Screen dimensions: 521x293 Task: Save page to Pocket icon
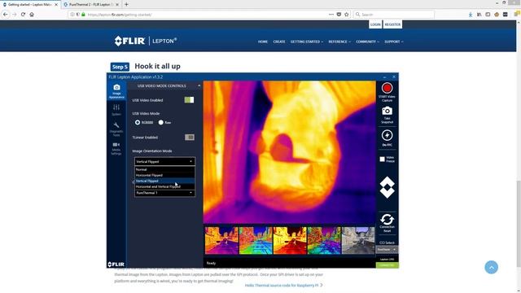coord(339,15)
